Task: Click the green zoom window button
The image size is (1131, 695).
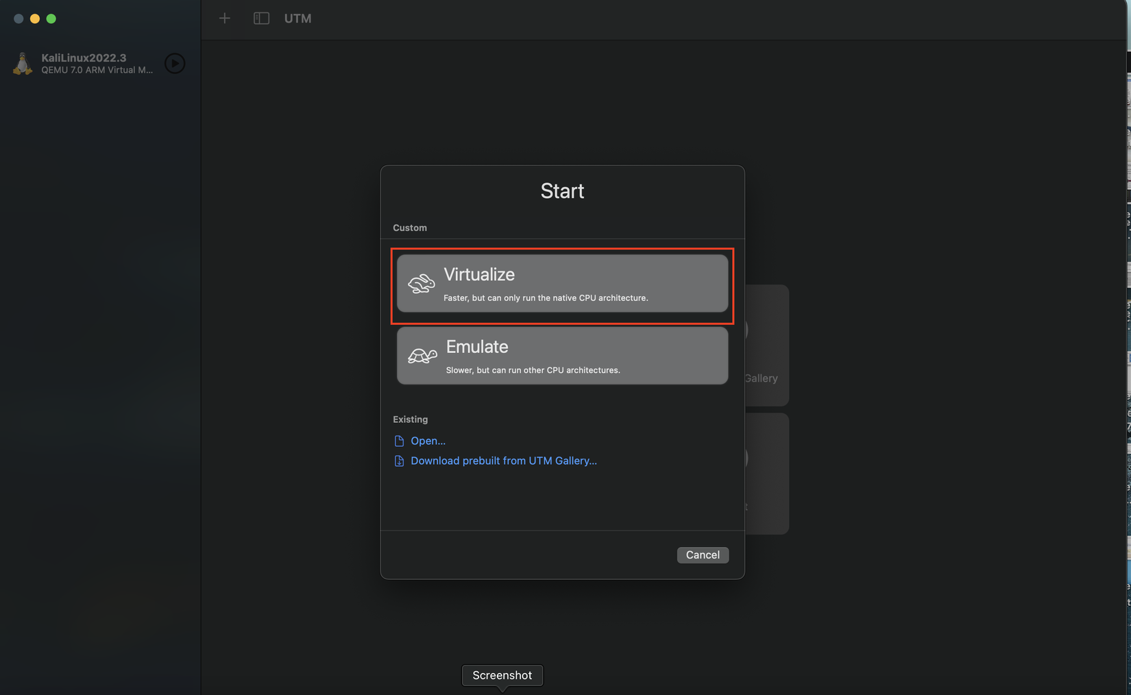Action: [x=51, y=19]
